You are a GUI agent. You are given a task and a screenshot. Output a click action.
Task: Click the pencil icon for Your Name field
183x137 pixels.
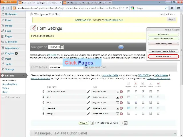pos(88,92)
